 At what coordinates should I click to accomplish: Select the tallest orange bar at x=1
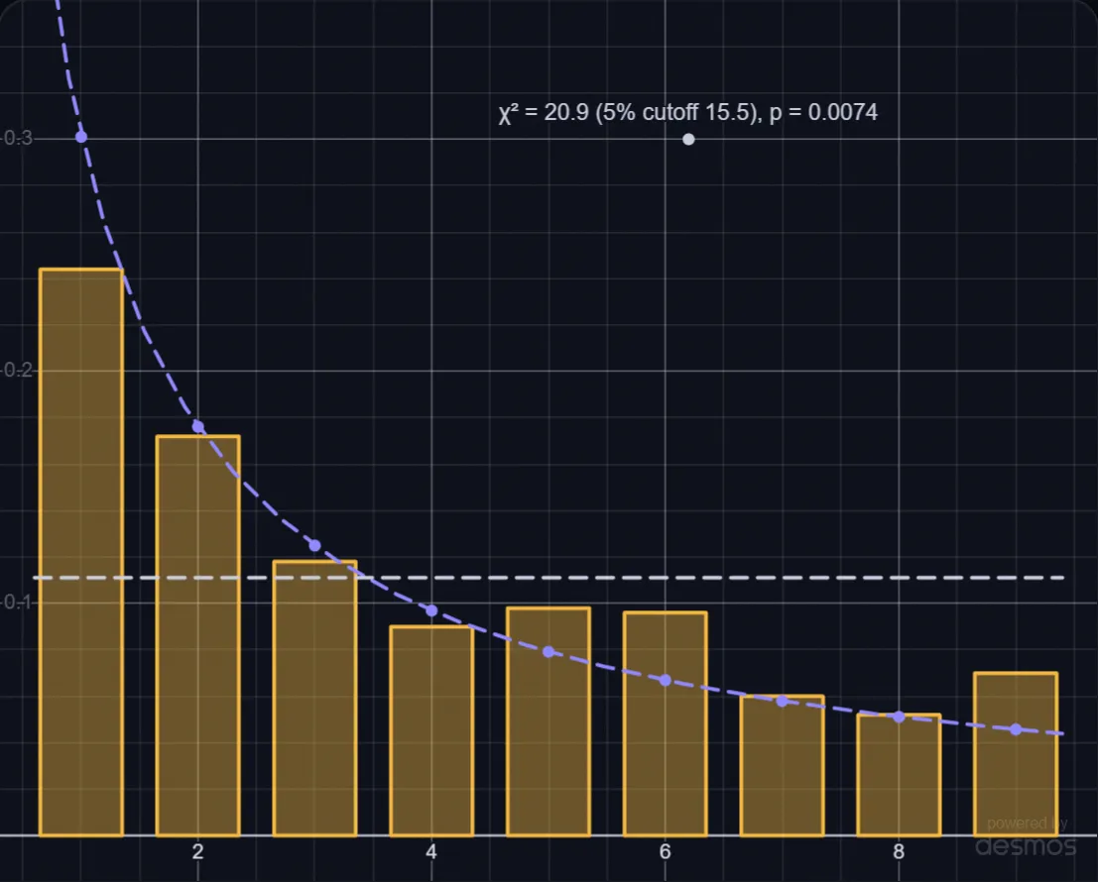tap(81, 552)
